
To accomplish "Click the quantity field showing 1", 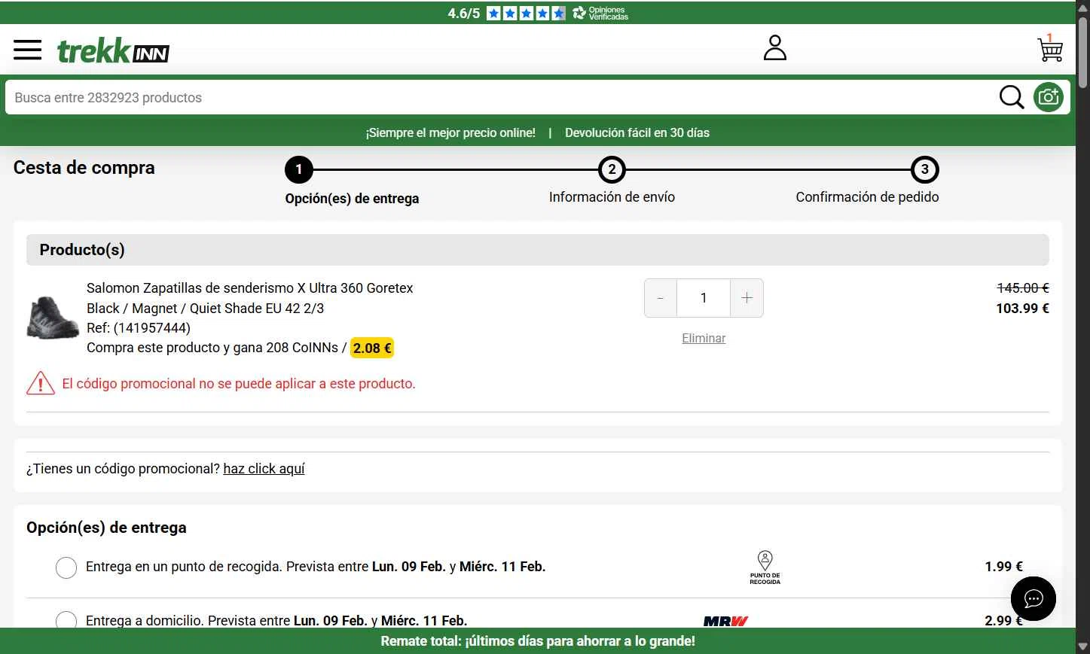I will point(704,298).
